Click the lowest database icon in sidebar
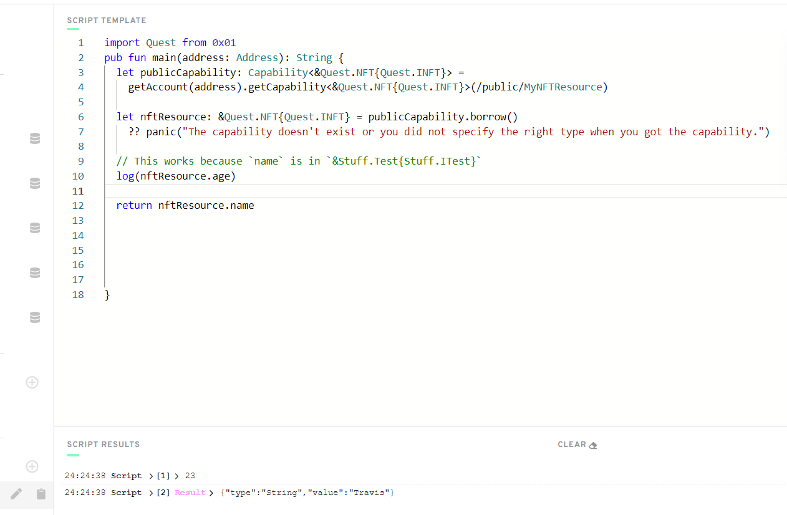 35,318
